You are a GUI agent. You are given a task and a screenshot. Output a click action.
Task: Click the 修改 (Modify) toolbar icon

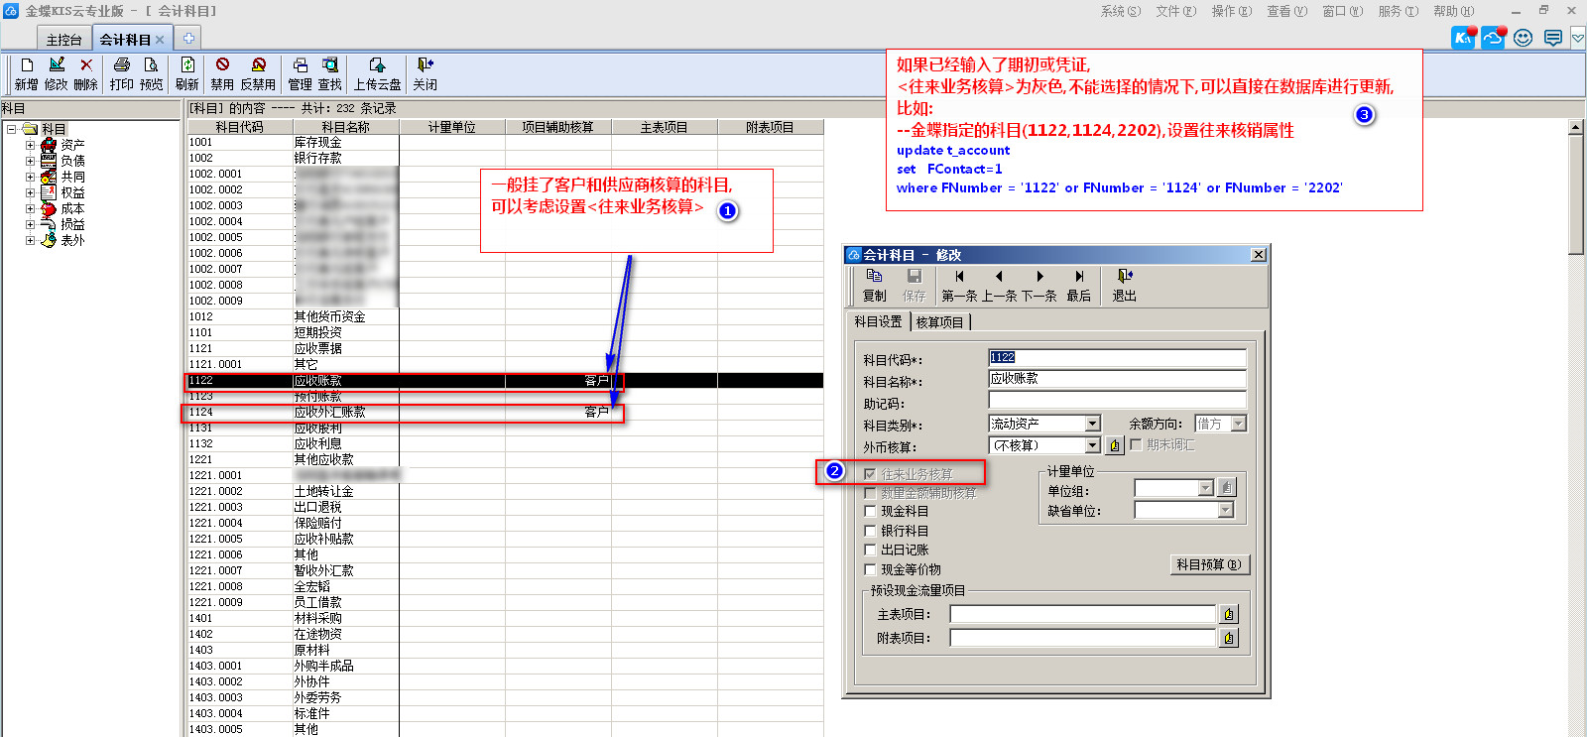57,65
